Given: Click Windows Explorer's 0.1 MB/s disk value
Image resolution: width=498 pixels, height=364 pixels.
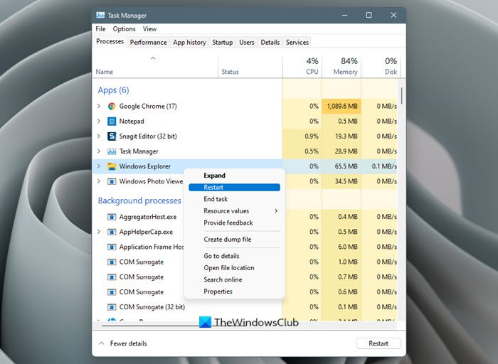Looking at the screenshot, I should click(384, 166).
